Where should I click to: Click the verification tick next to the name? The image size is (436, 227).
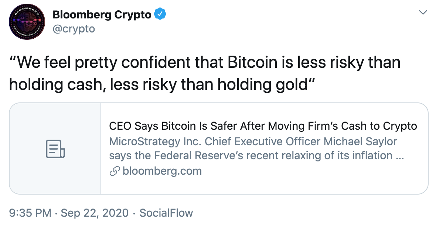pyautogui.click(x=160, y=14)
